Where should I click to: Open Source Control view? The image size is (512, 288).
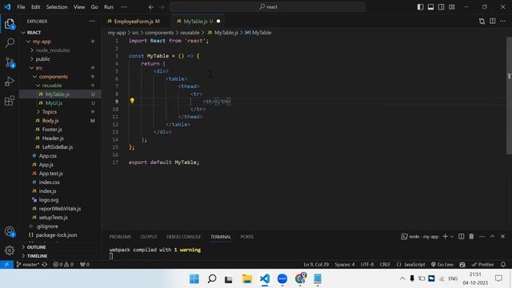click(x=10, y=62)
